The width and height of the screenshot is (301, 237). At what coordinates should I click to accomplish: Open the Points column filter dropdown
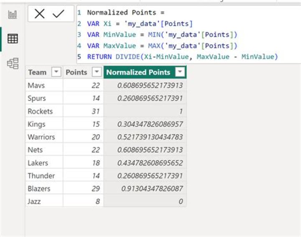tap(97, 72)
